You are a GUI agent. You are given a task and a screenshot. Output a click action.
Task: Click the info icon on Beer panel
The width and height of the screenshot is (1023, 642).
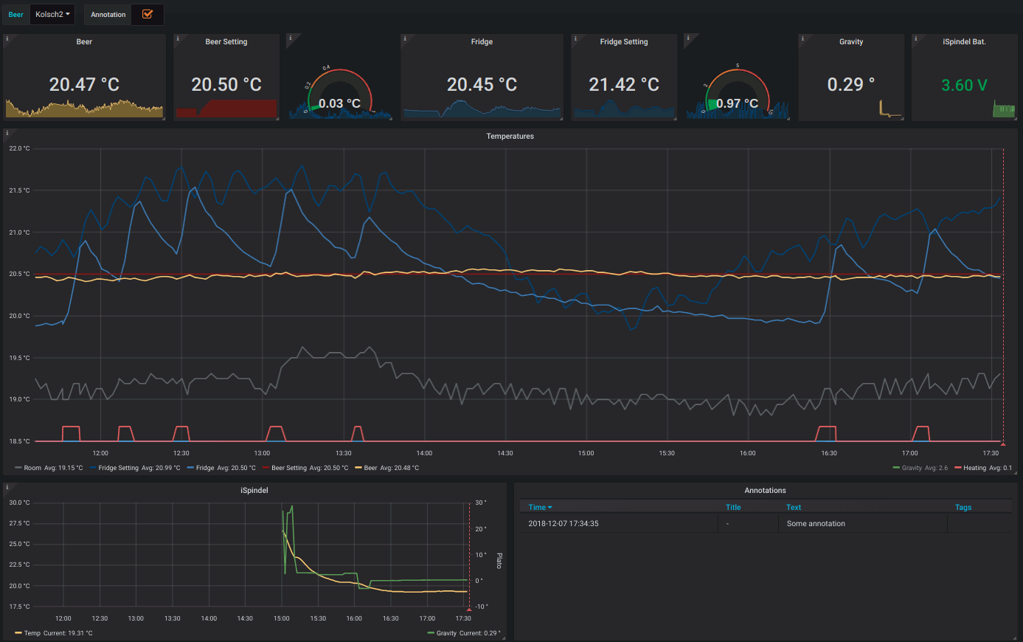coord(7,38)
